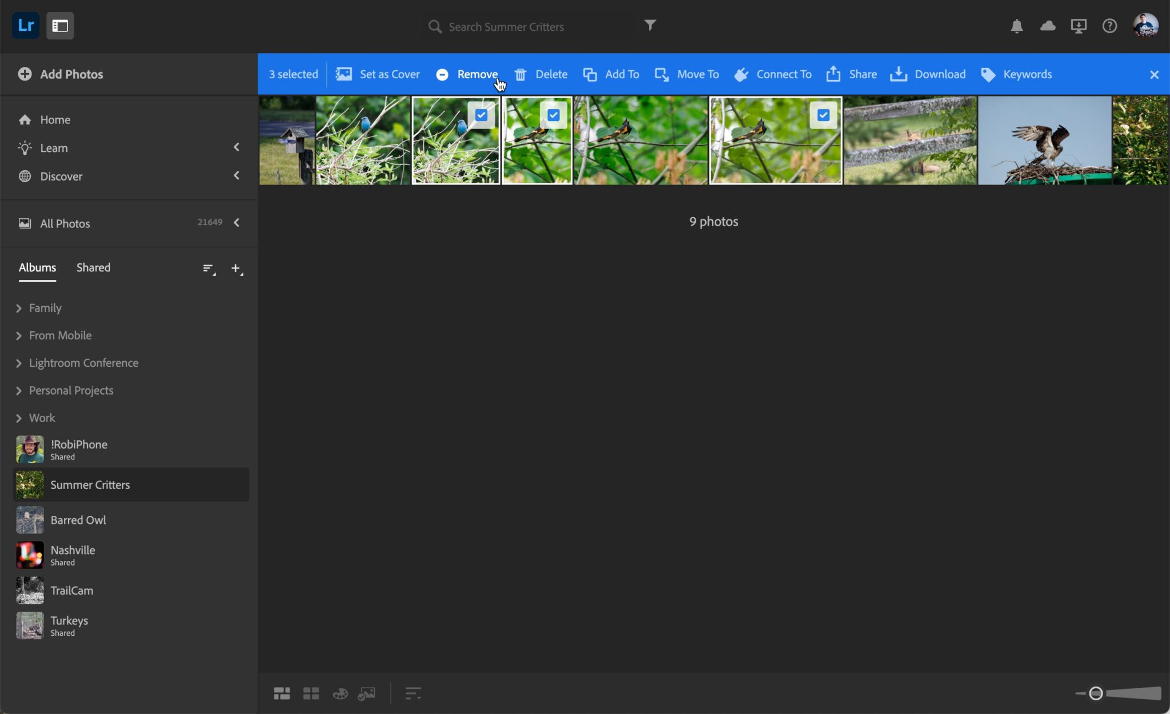Uncheck the selected blue bird photo
Screen dimensions: 1170x714
[x=481, y=115]
